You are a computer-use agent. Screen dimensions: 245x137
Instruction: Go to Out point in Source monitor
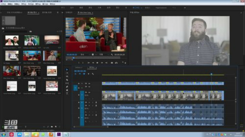tap(106, 63)
